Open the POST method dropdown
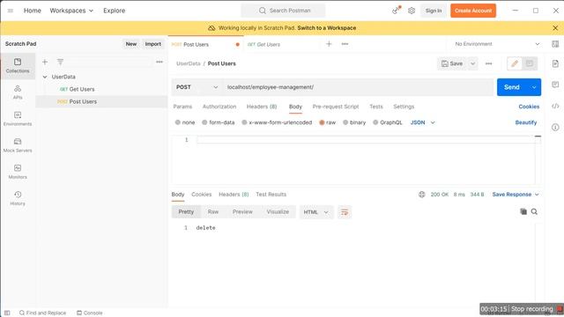The image size is (564, 317). coord(197,87)
